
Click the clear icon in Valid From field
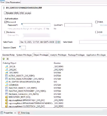tap(56, 42)
